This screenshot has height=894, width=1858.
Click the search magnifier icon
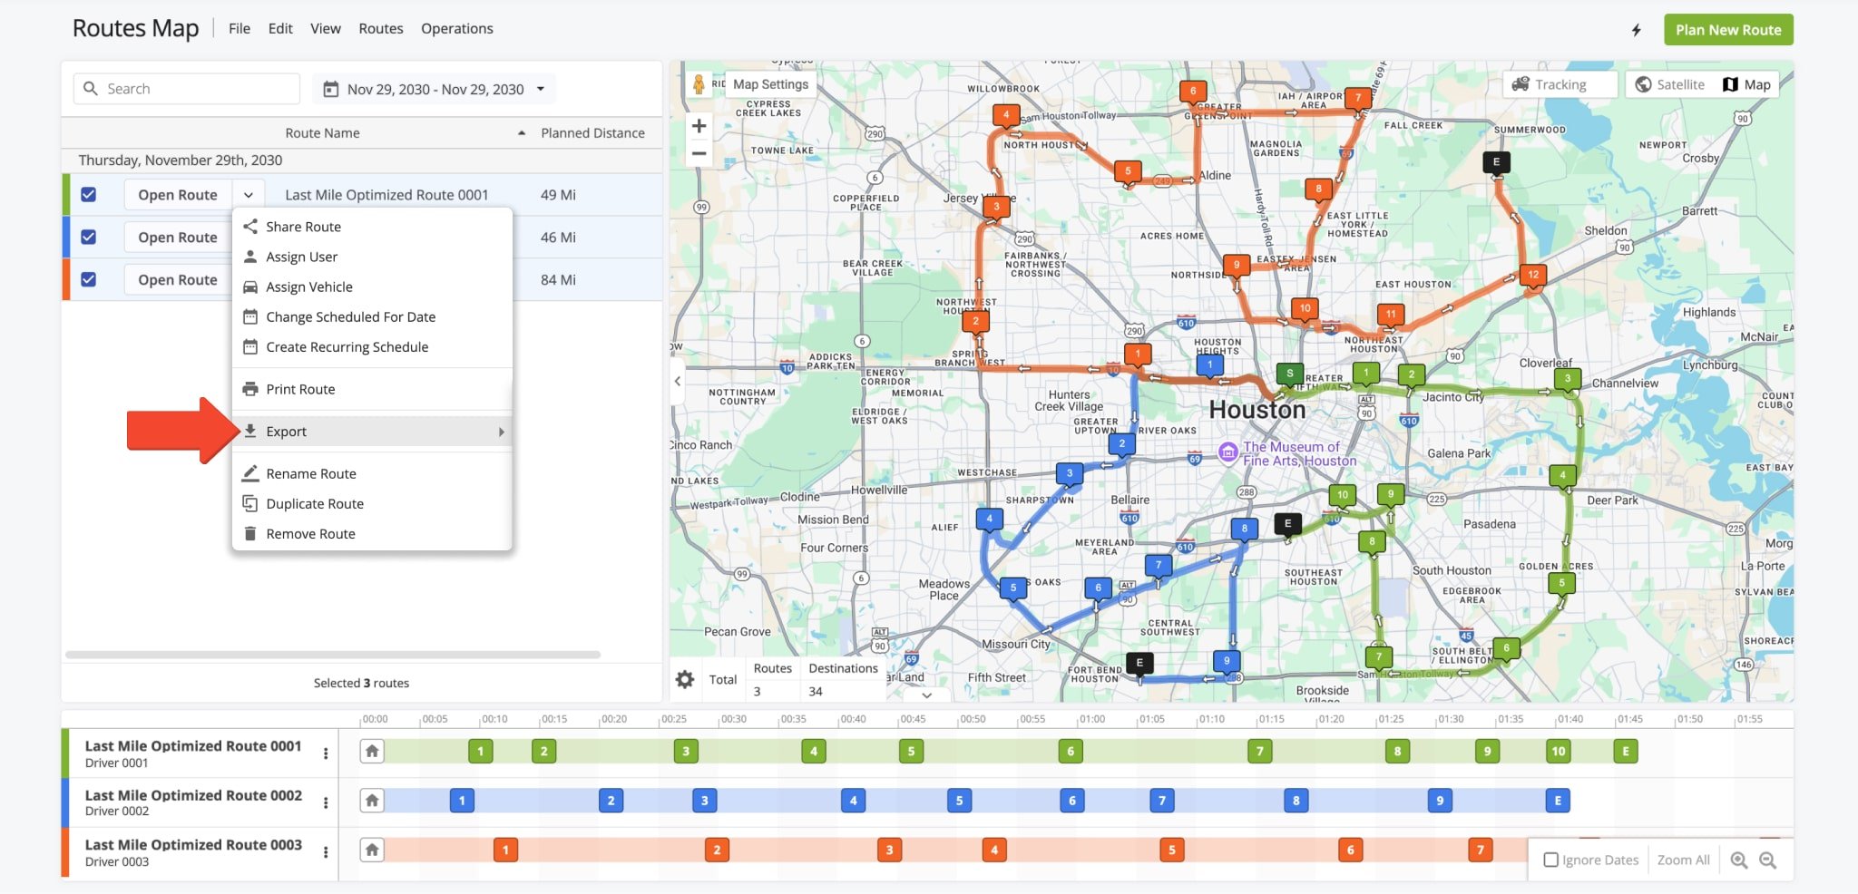click(90, 89)
